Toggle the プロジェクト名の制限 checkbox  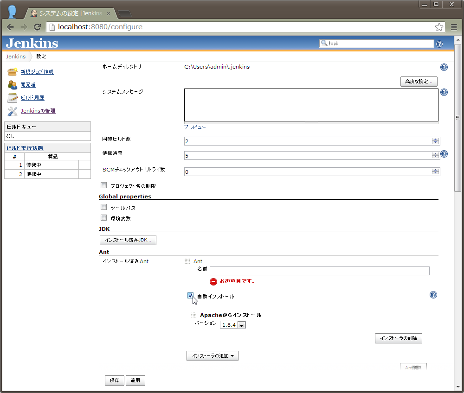(x=103, y=185)
